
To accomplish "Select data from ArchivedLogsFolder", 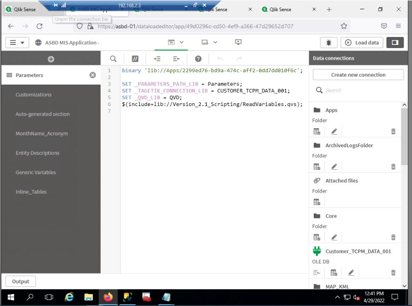I will pos(317,167).
